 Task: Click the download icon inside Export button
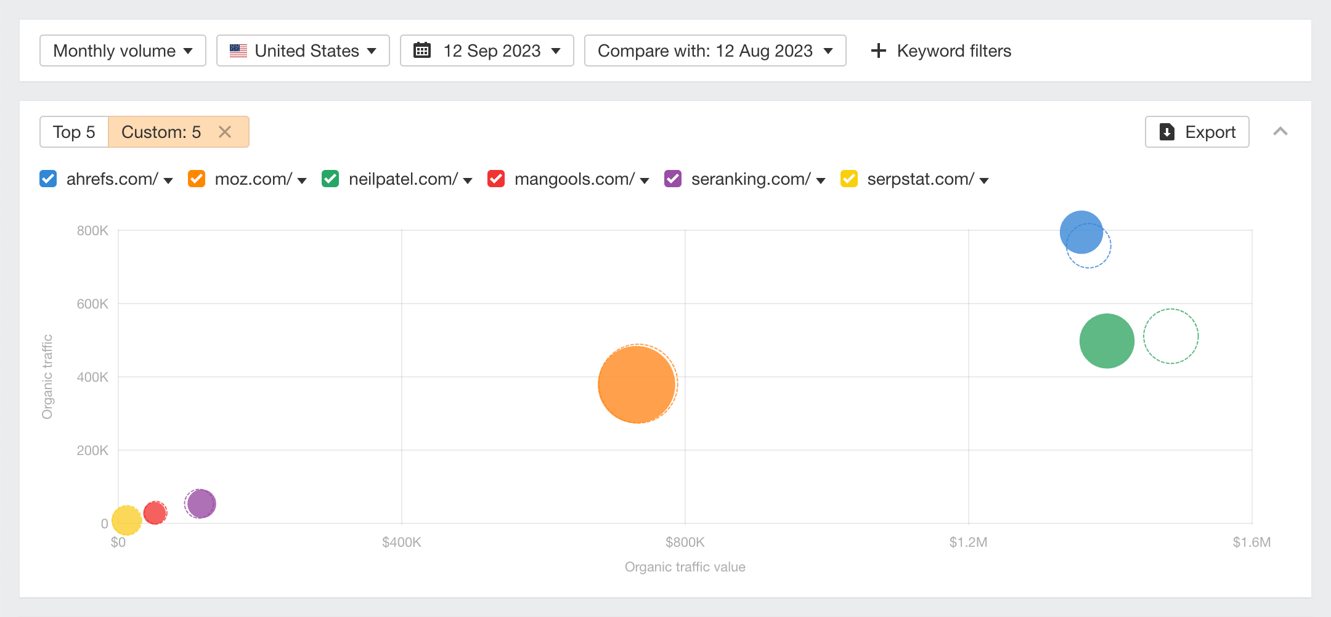(1166, 131)
